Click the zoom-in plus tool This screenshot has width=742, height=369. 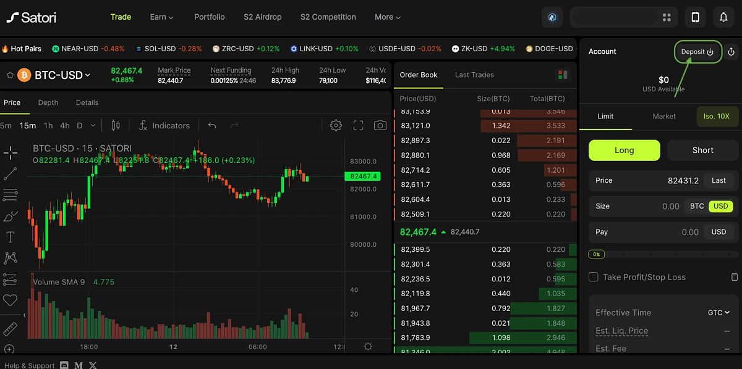coord(10,349)
